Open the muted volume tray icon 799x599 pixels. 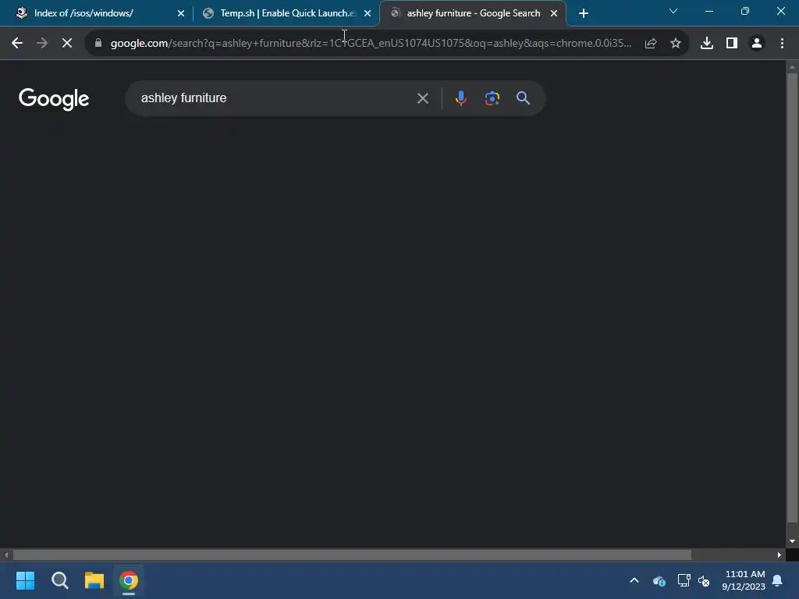coord(704,580)
